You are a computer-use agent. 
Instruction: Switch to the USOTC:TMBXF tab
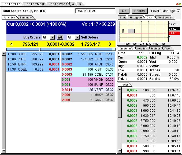[34, 4]
